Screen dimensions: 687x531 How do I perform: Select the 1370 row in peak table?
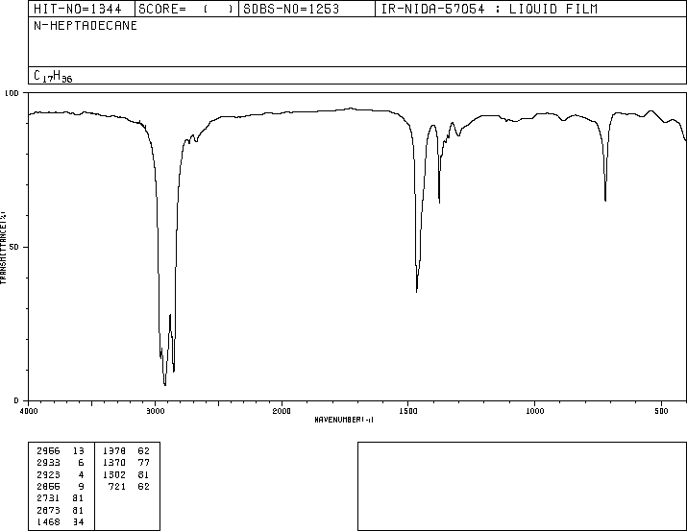126,463
